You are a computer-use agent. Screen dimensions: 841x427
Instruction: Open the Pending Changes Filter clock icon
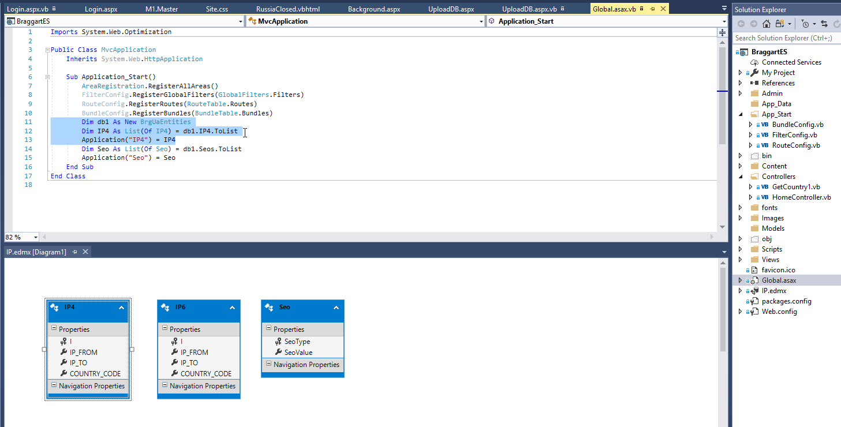[806, 24]
